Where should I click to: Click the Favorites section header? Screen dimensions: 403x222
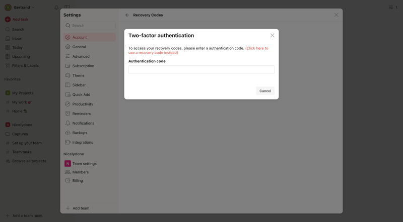(12, 79)
